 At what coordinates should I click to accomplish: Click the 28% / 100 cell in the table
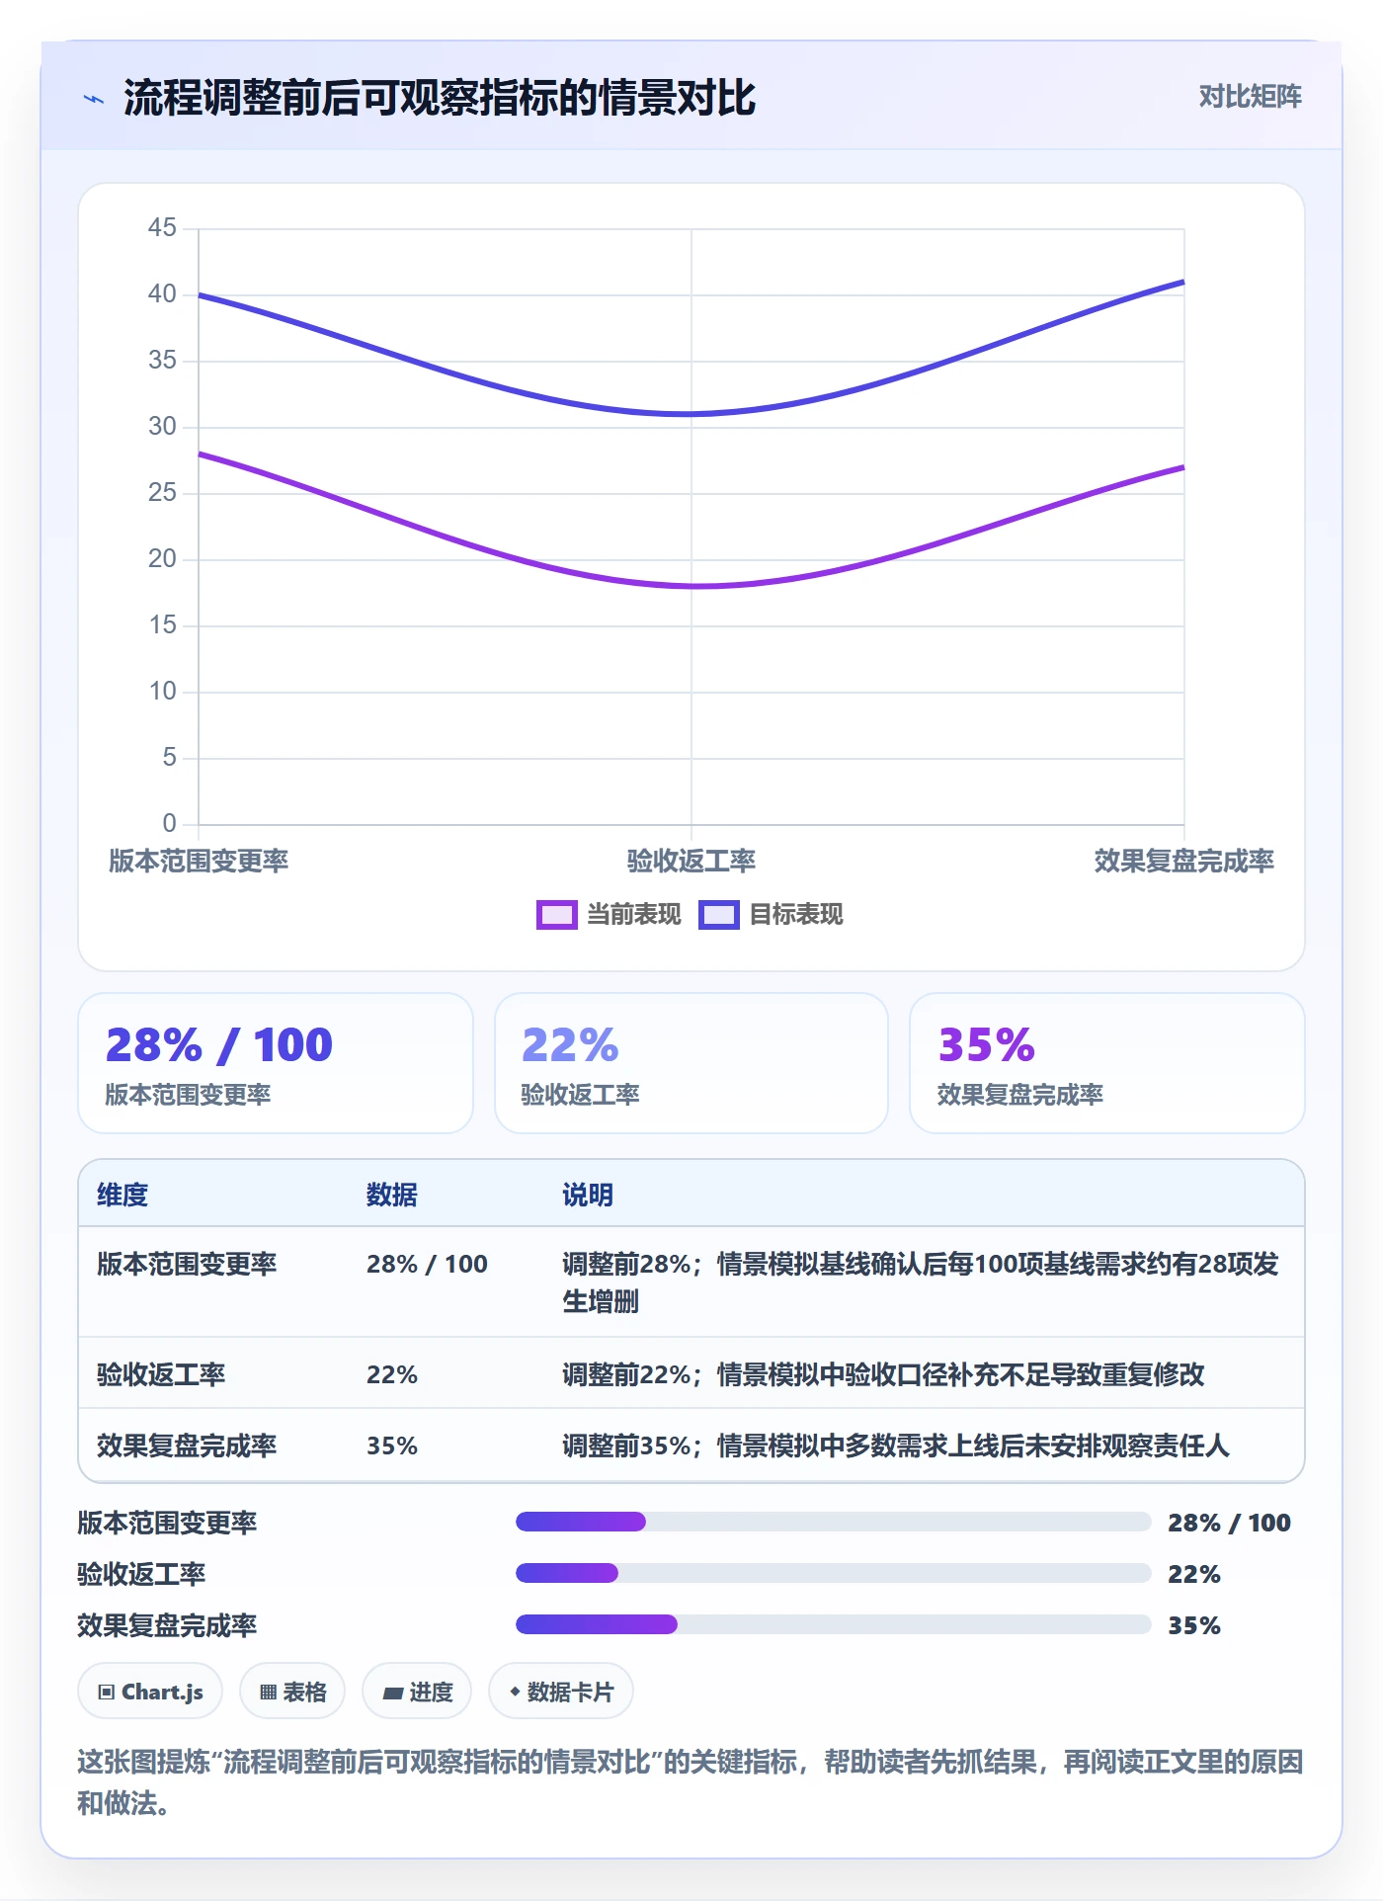coord(427,1265)
